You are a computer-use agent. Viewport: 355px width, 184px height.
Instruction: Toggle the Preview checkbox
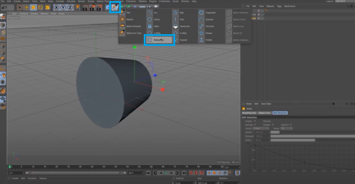[273, 121]
